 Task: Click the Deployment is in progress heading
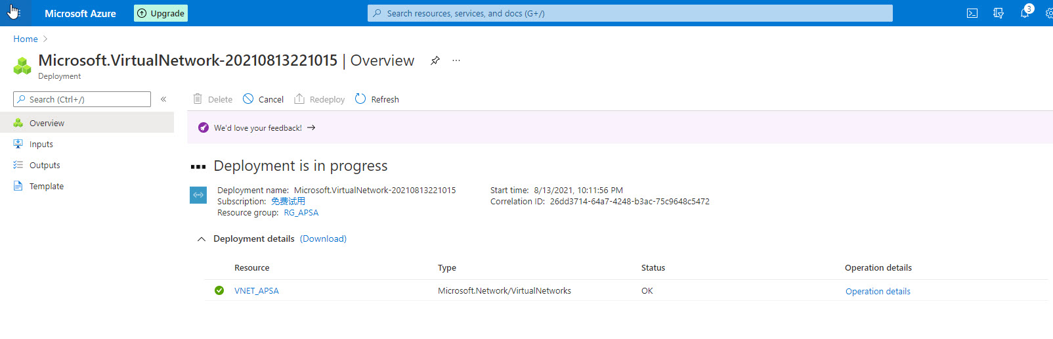pos(301,166)
